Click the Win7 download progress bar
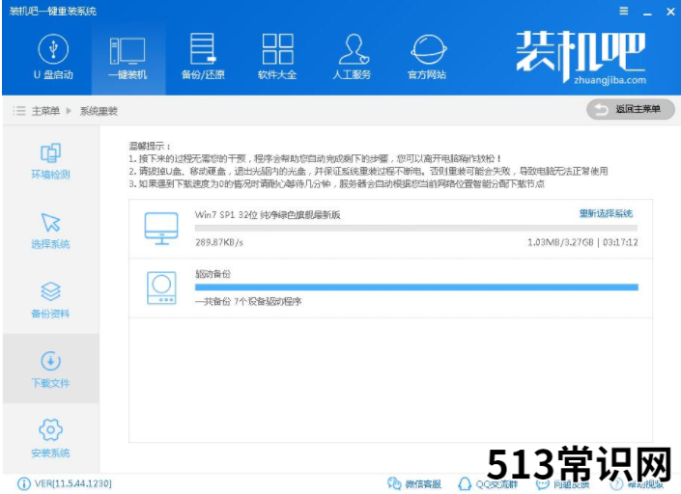 (x=416, y=228)
